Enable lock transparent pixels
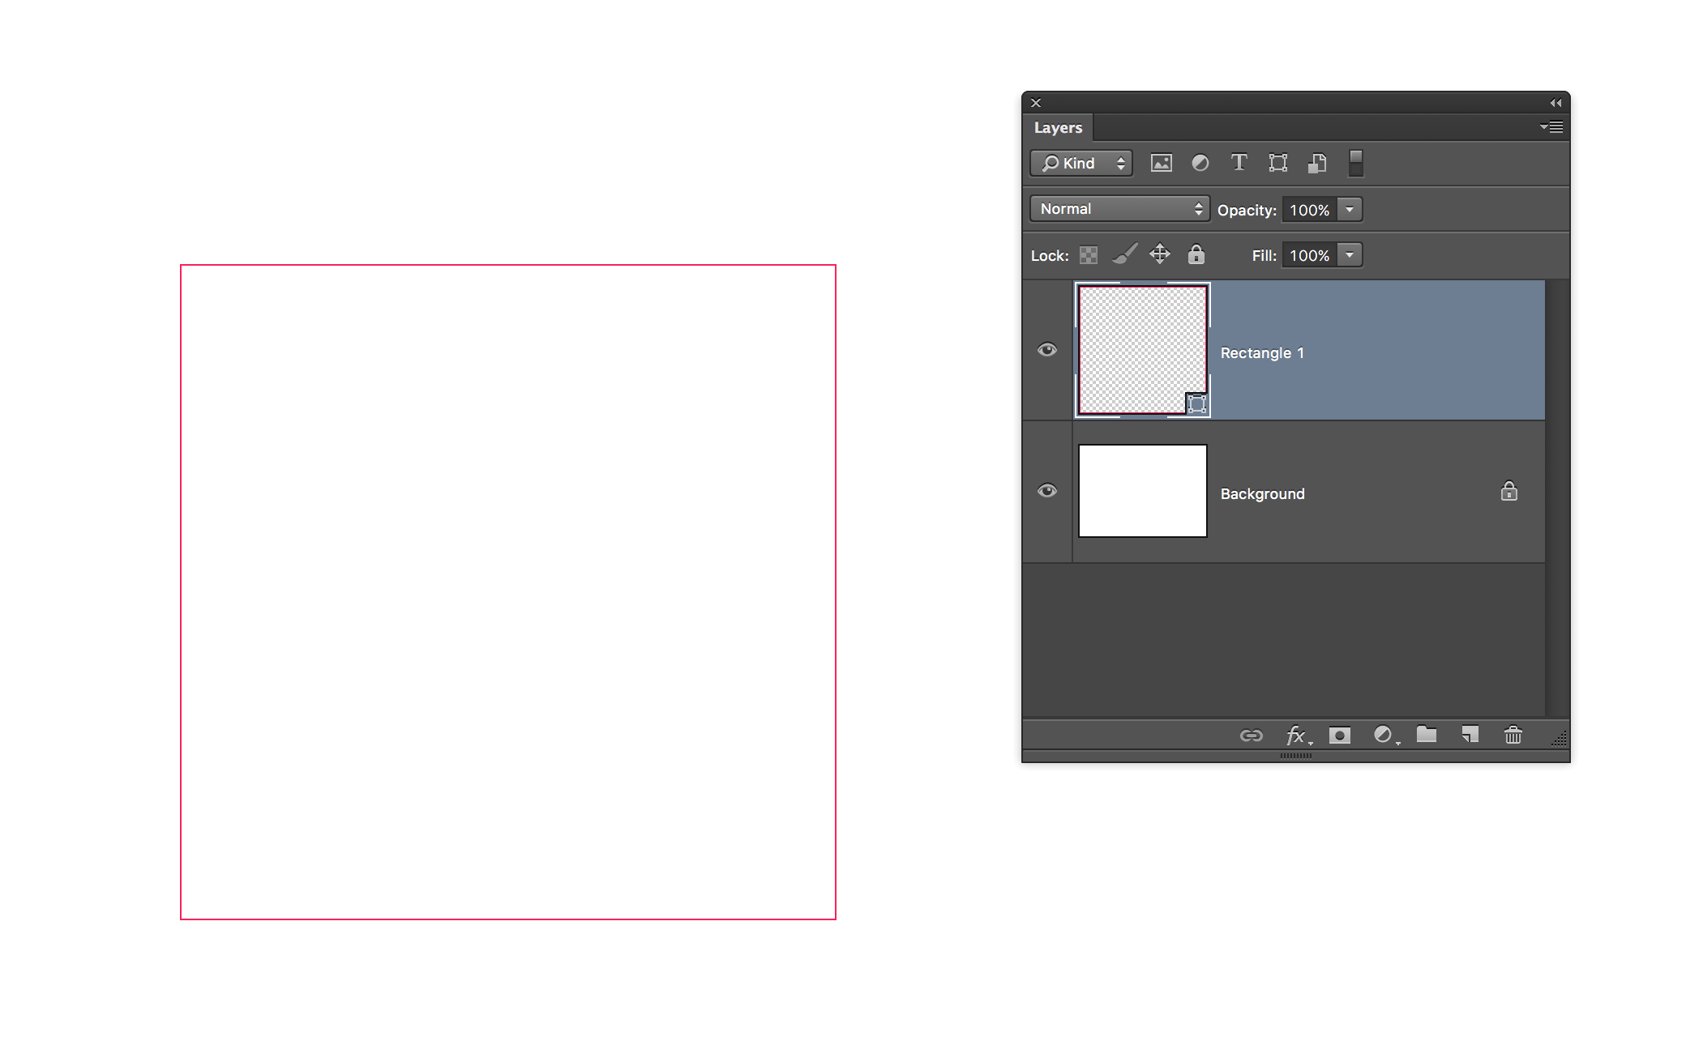 click(x=1089, y=254)
